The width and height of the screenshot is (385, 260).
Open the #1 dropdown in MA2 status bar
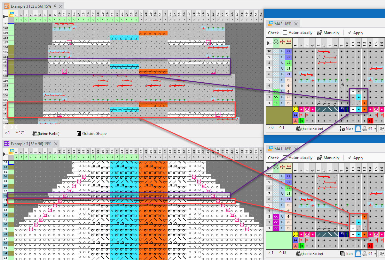point(372,128)
